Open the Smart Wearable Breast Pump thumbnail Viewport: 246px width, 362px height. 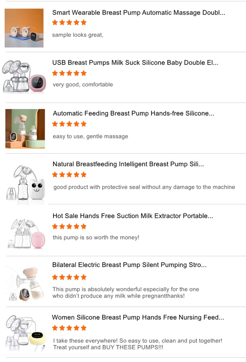24,28
